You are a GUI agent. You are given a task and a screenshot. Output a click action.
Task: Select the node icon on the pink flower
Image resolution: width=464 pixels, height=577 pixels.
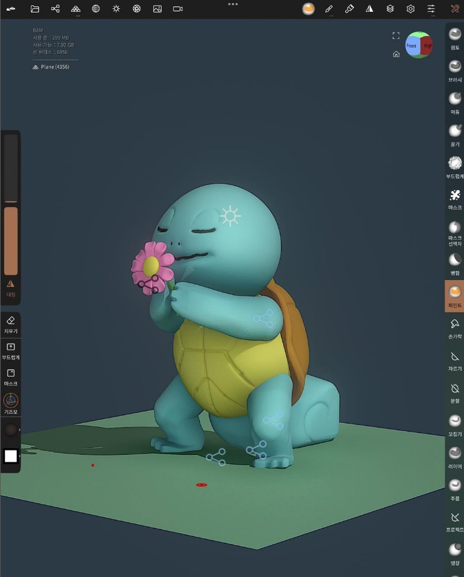tap(148, 284)
